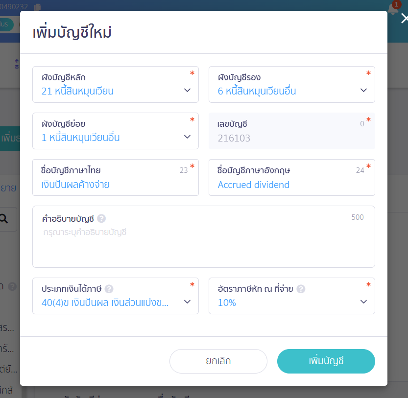Image resolution: width=408 pixels, height=398 pixels.
Task: Click the help icon next to ประเภทเงินได้ภาษี
Action: click(x=109, y=289)
